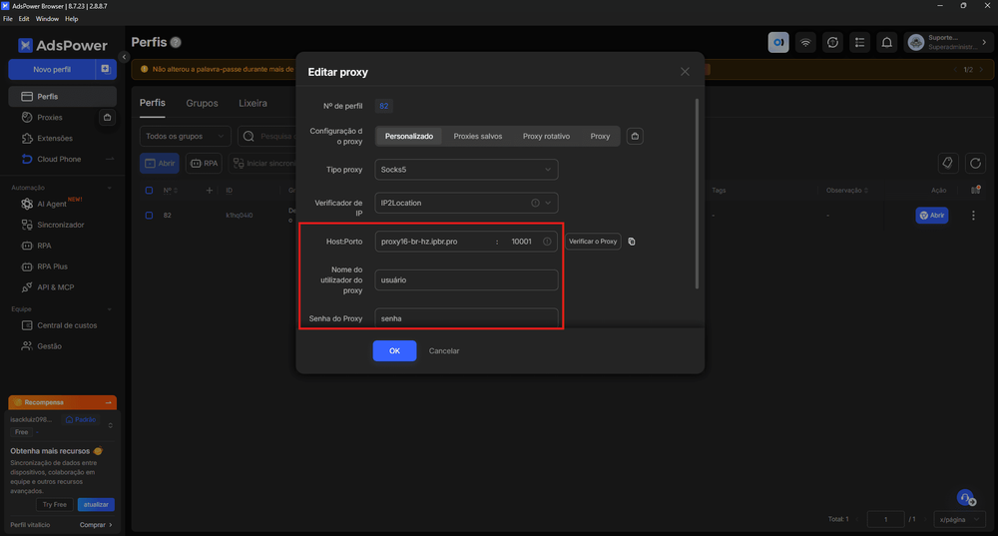Screen dimensions: 998x536
Task: Select the Proxy rotativo option
Action: pyautogui.click(x=546, y=136)
